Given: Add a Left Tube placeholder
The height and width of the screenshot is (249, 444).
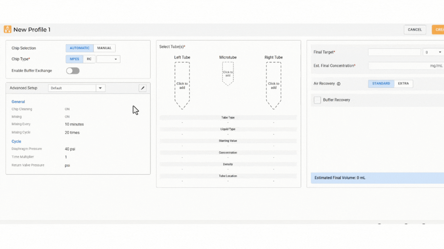Looking at the screenshot, I should point(182,85).
